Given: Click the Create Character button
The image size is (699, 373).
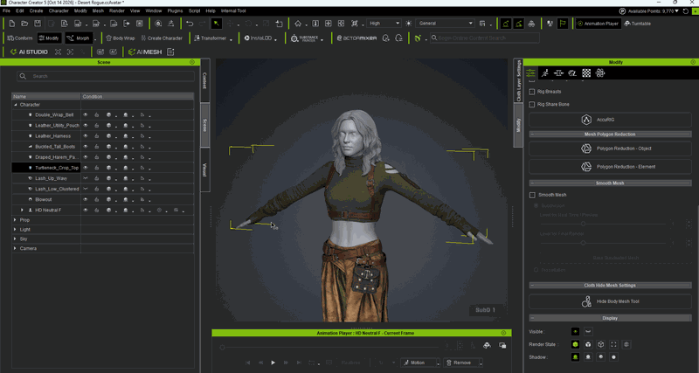Looking at the screenshot, I should coord(162,38).
